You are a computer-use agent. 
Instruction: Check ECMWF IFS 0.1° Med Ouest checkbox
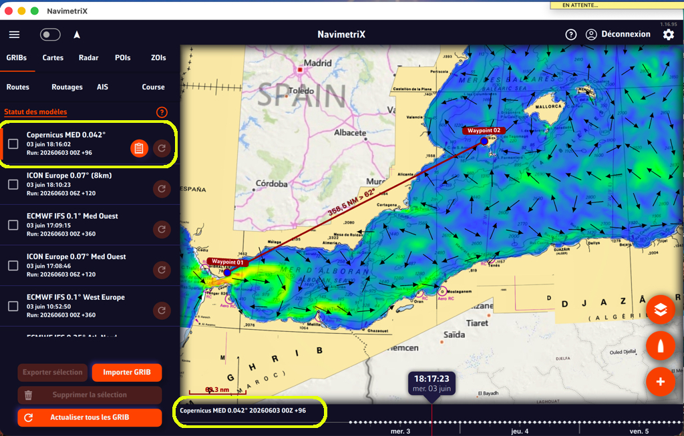13,225
